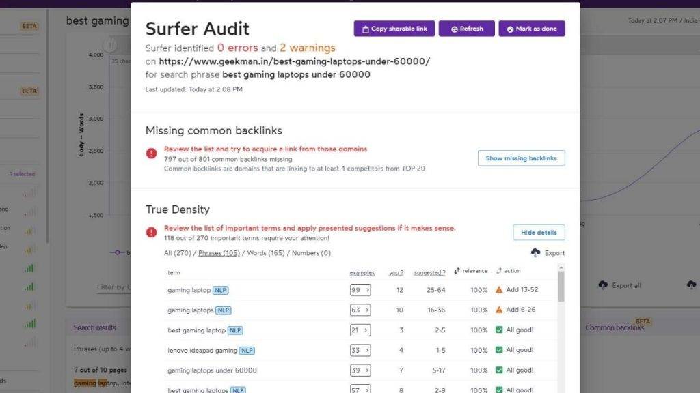Click the 'suggested ?' column header
This screenshot has width=700, height=393.
[x=429, y=273]
